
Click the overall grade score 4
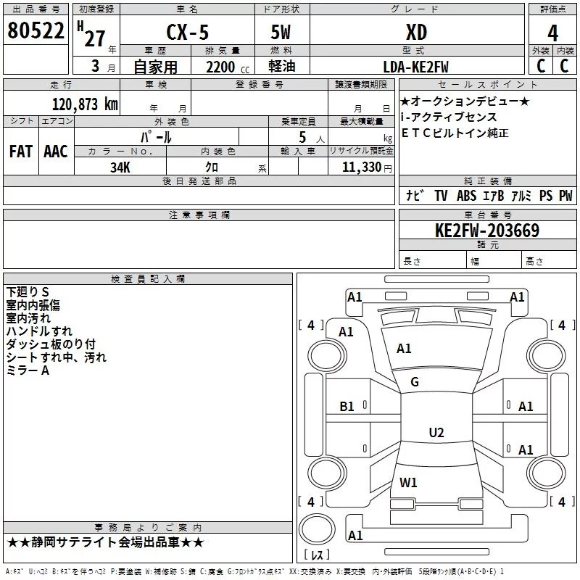pos(552,33)
